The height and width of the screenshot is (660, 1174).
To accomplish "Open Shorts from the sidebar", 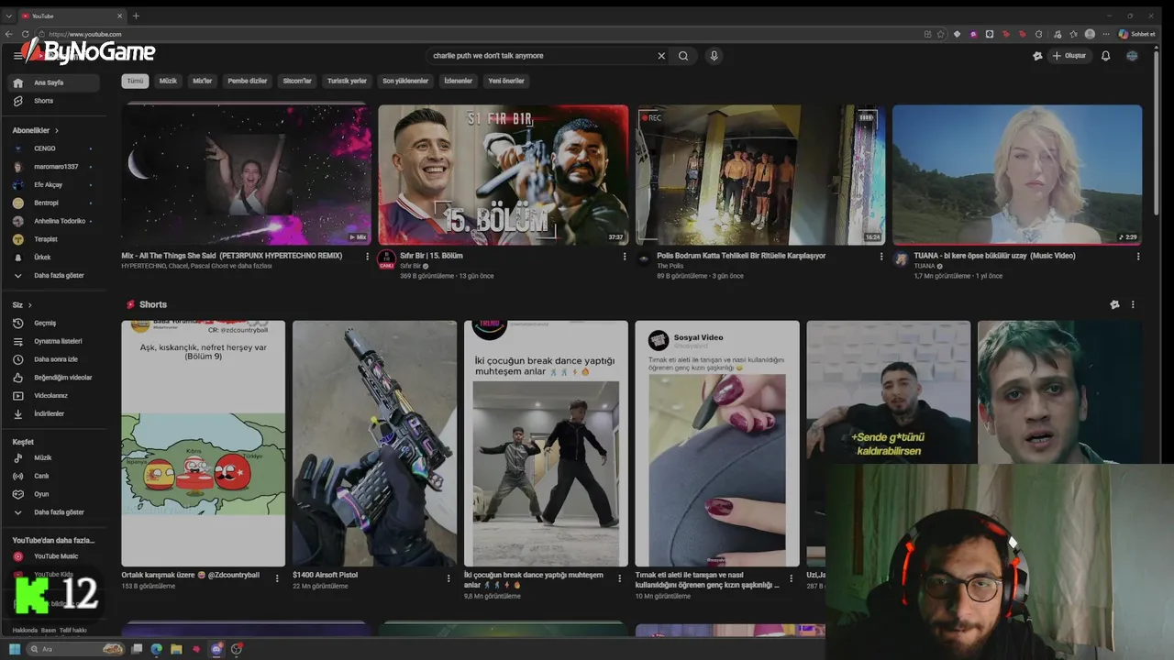I will [x=53, y=101].
